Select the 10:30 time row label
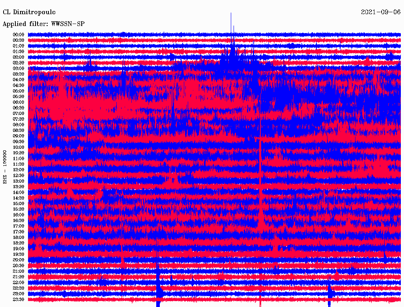The width and height of the screenshot is (404, 307). coord(19,153)
